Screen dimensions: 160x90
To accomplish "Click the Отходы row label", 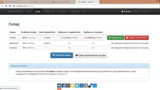I will (13, 38).
